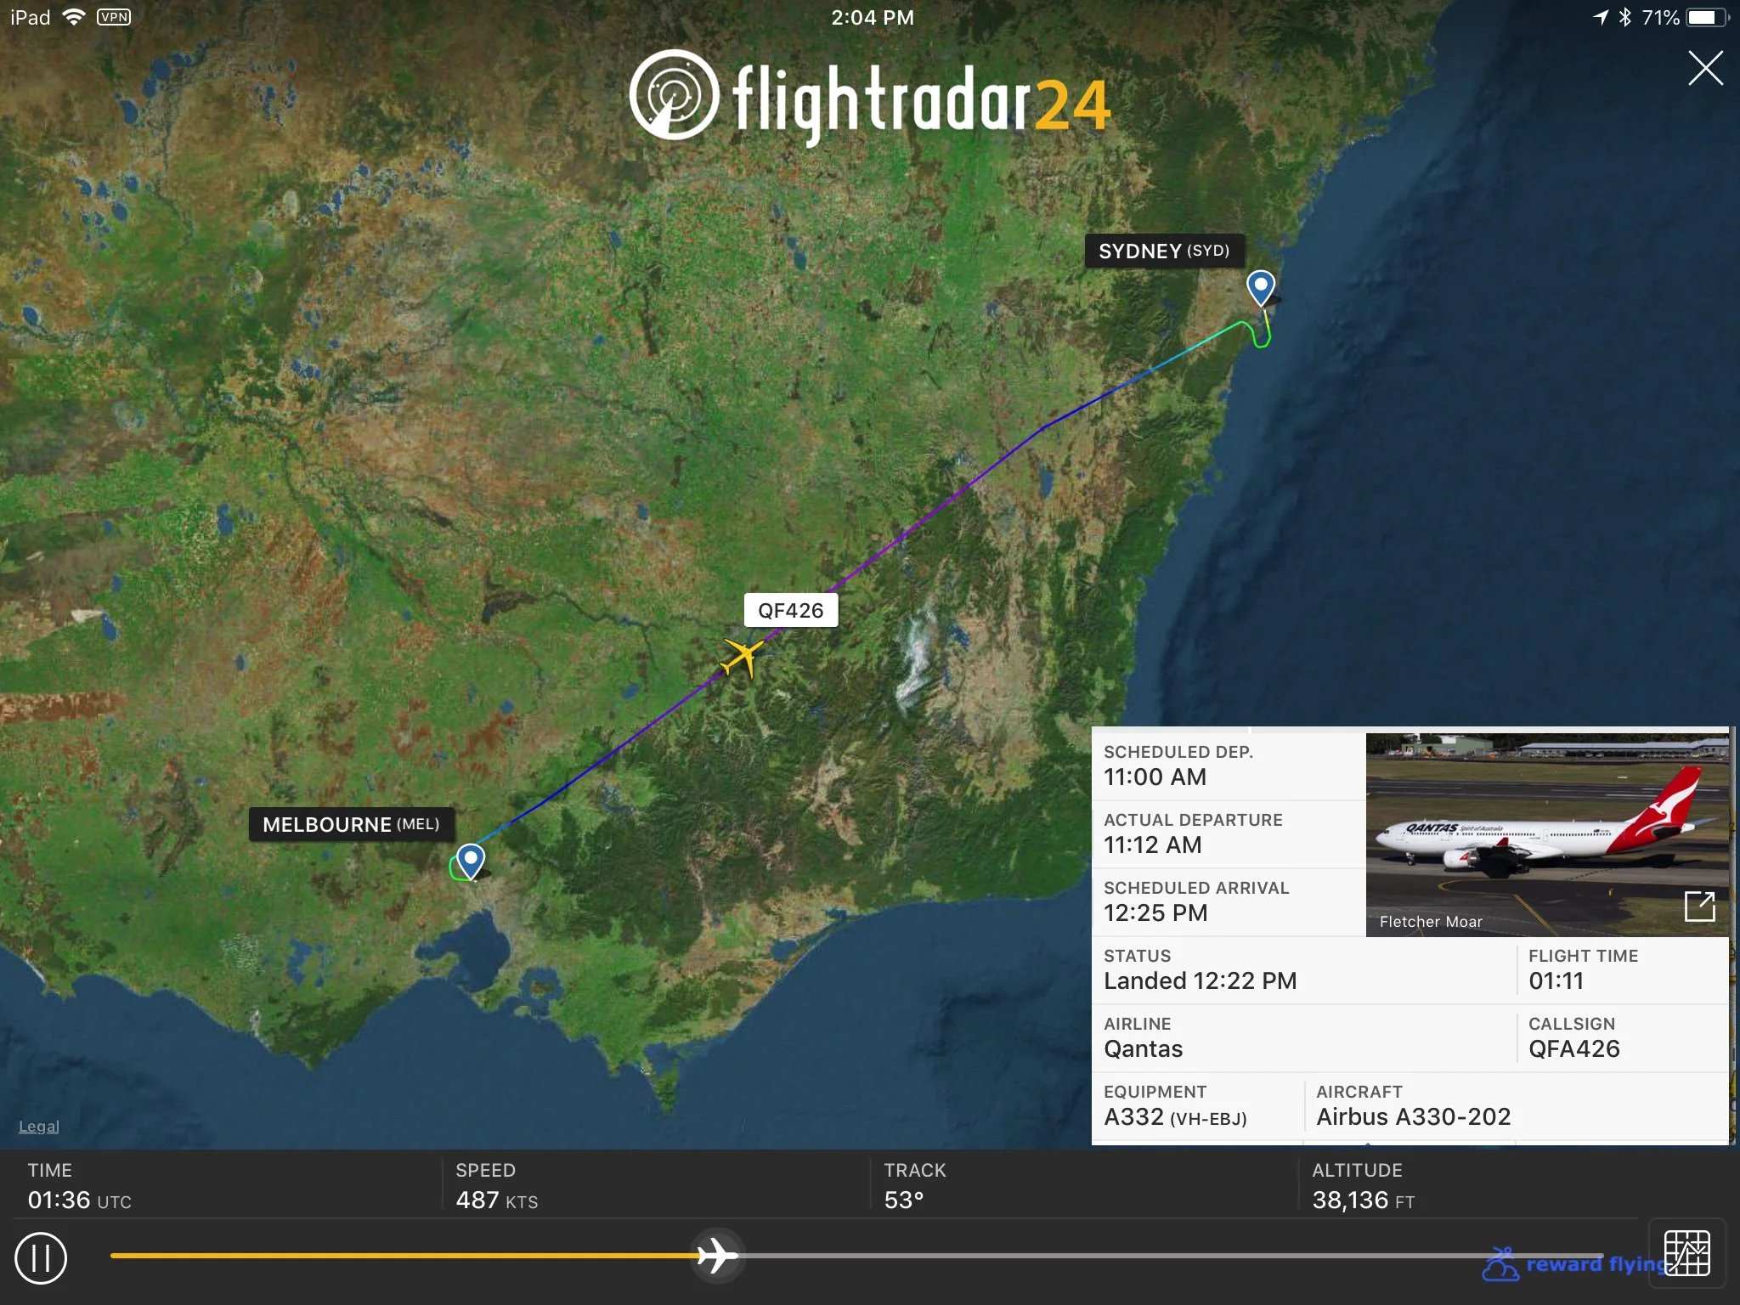
Task: Select the Airline Qantas field
Action: 1303,1038
